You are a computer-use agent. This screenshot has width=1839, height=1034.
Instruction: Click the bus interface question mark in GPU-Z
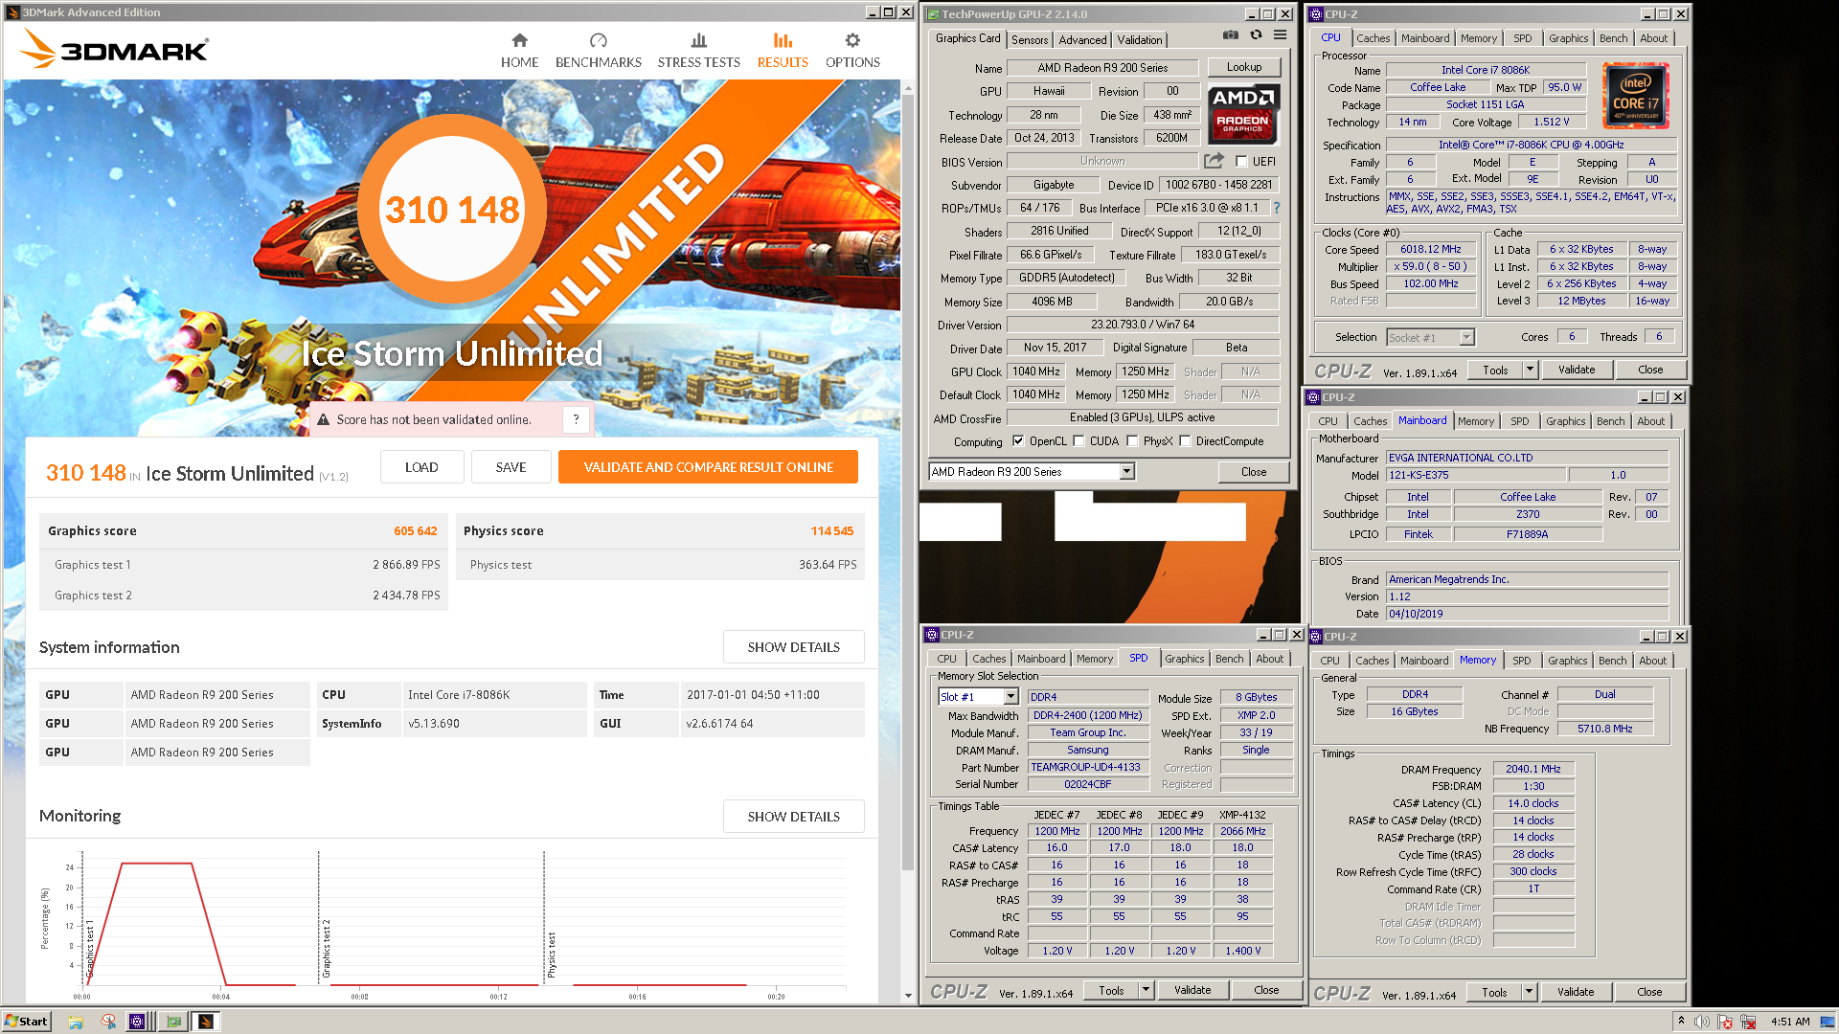coord(1276,208)
